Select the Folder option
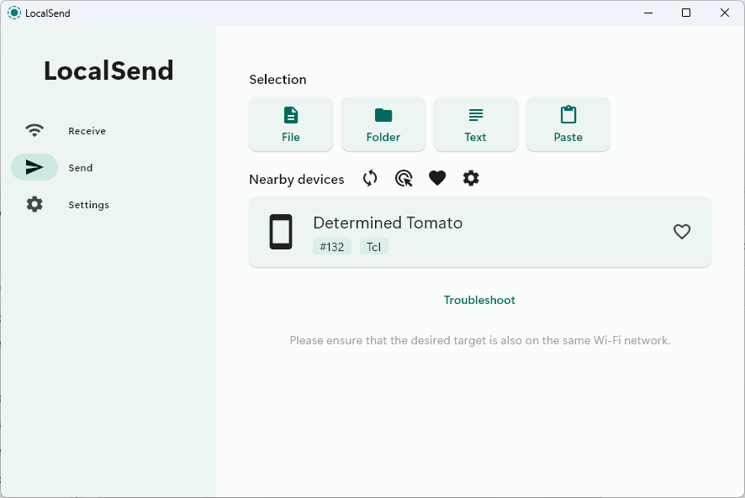745x498 pixels. click(383, 123)
